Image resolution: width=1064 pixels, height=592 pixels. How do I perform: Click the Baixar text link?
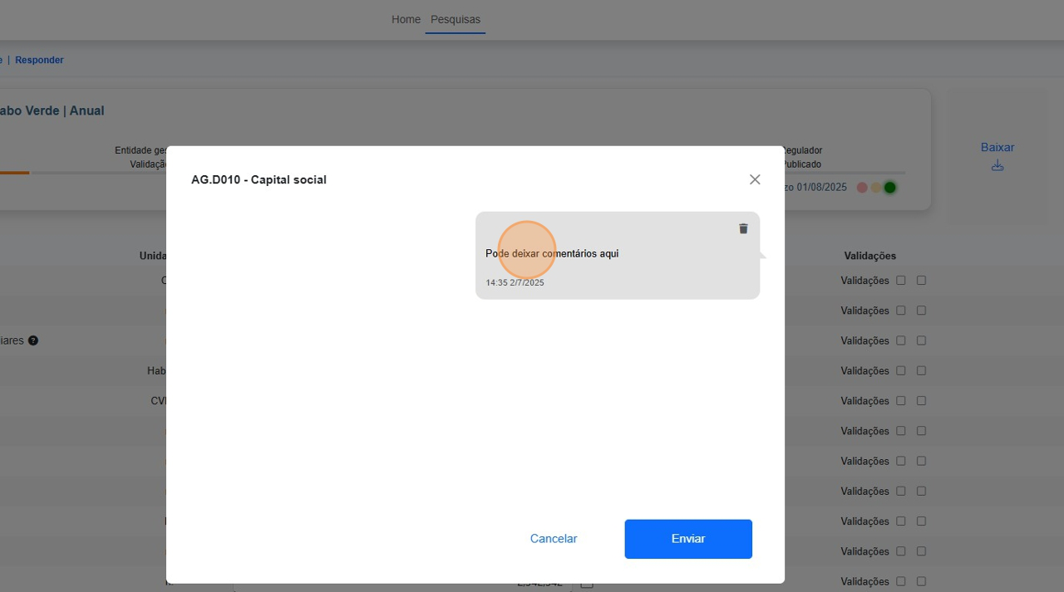(x=997, y=147)
